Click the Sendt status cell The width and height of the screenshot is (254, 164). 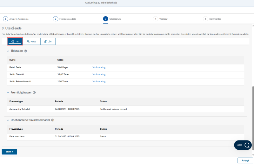pos(103,137)
